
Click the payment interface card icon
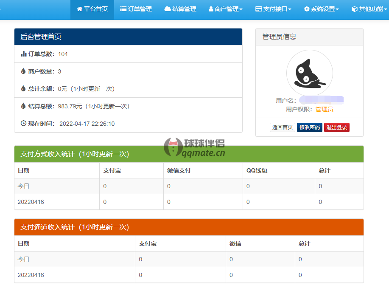click(258, 9)
